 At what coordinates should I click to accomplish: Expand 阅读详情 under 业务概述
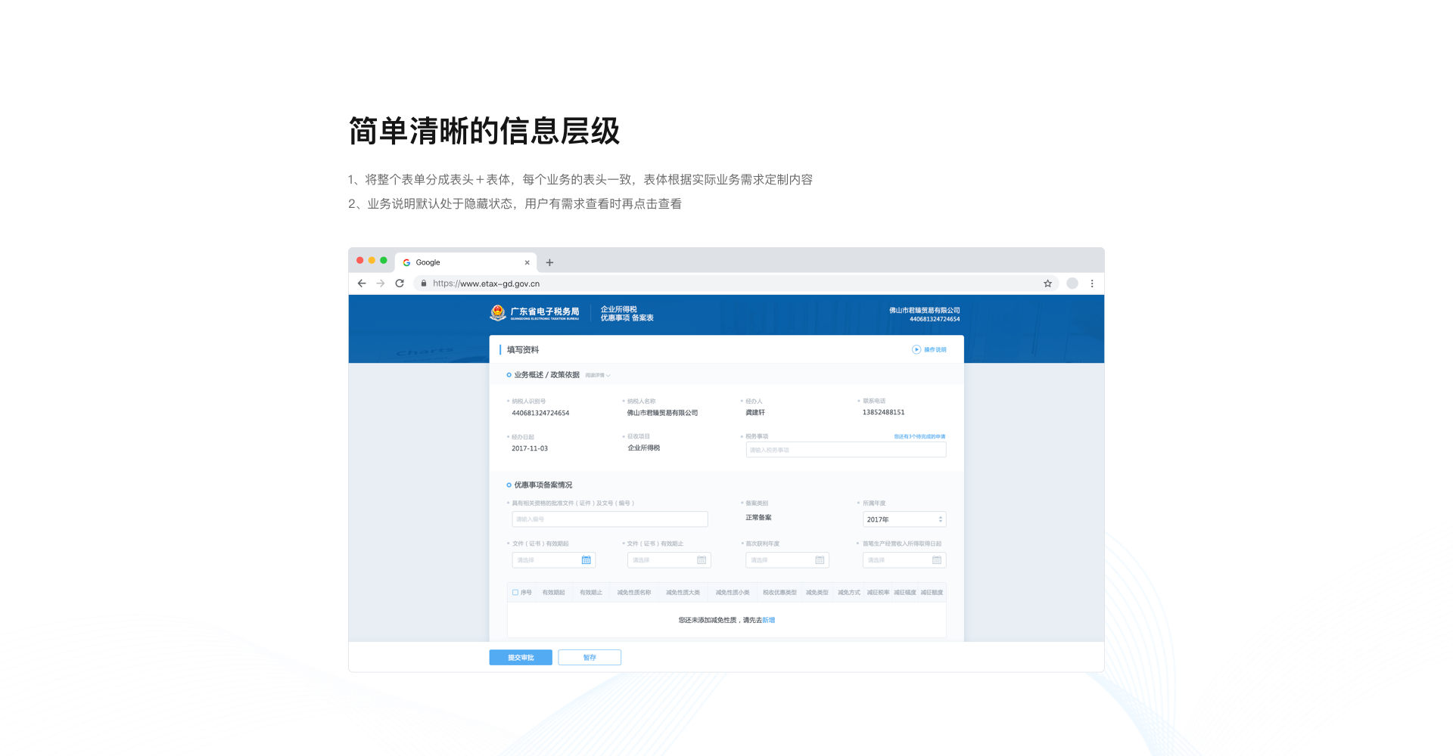(x=598, y=375)
